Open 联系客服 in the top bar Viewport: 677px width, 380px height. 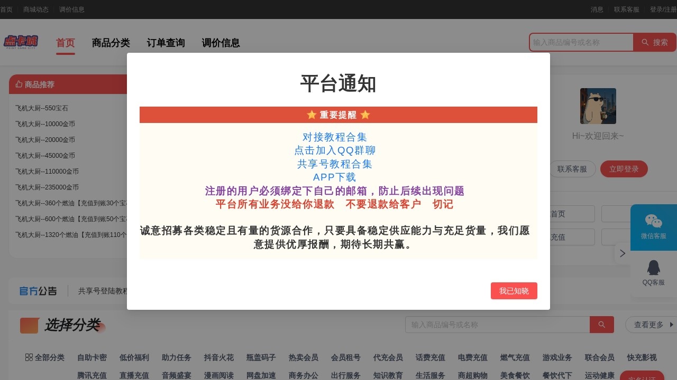(x=627, y=9)
